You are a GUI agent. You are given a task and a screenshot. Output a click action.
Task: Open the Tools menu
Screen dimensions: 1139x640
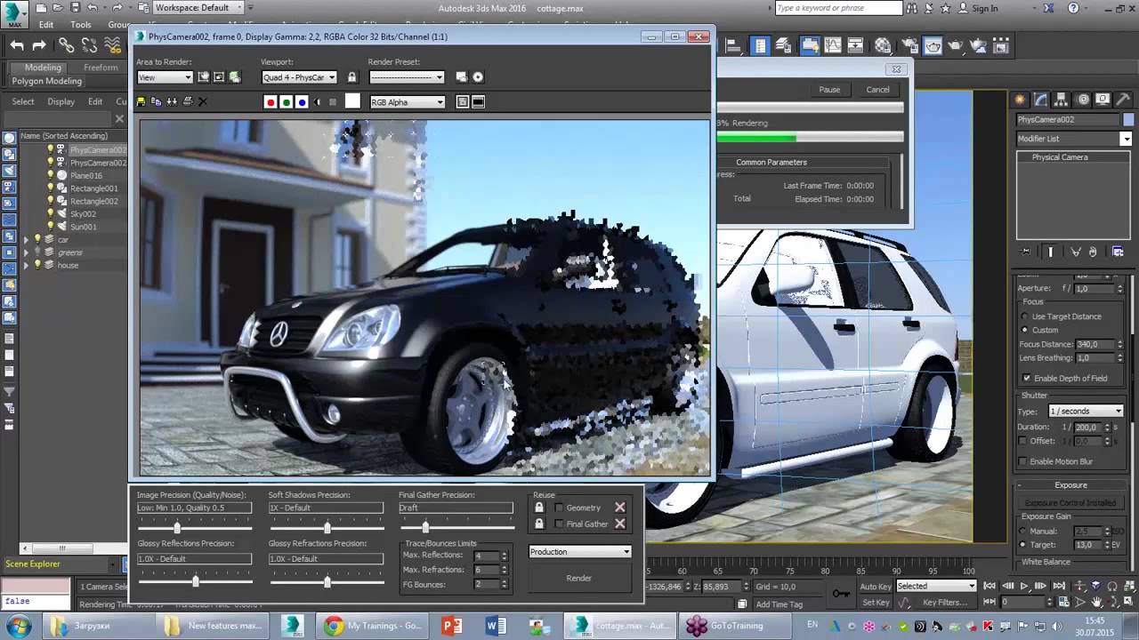[x=81, y=25]
